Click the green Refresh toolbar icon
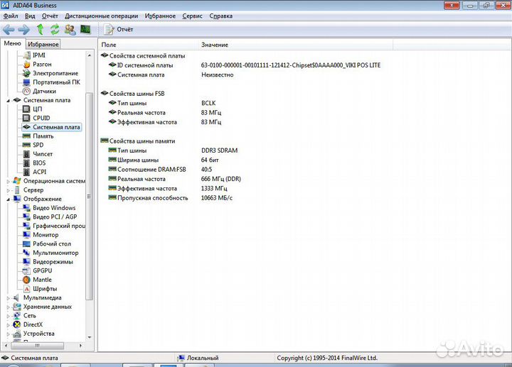Viewport: 512px width, 367px height. (x=55, y=30)
